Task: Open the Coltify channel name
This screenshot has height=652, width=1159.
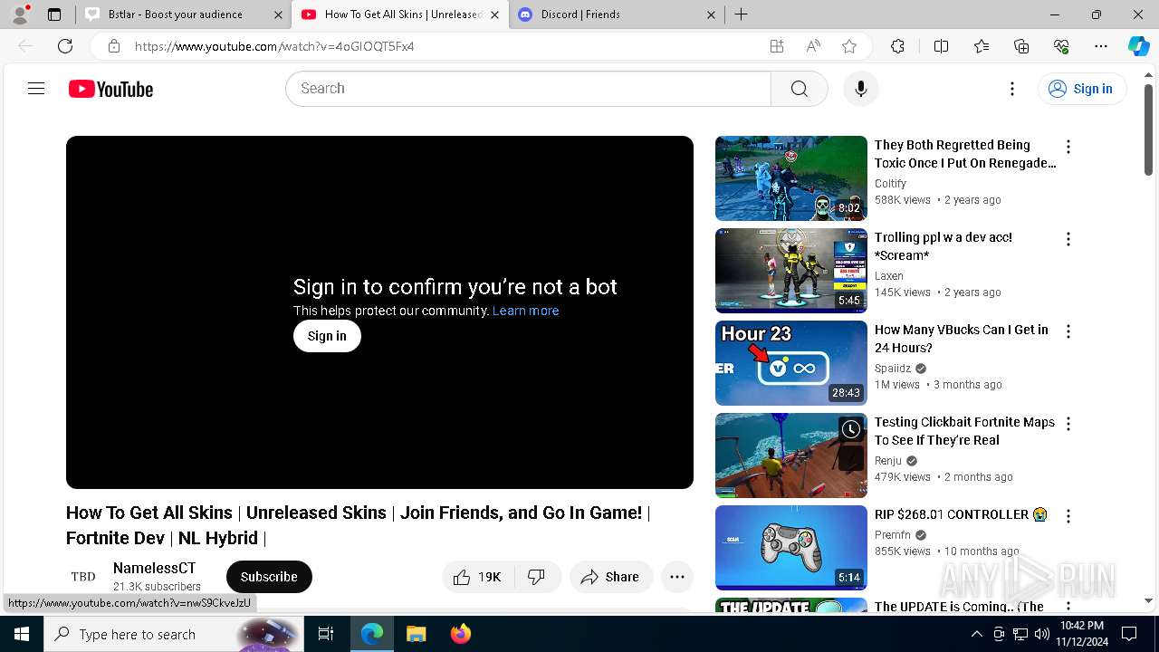Action: click(x=890, y=184)
